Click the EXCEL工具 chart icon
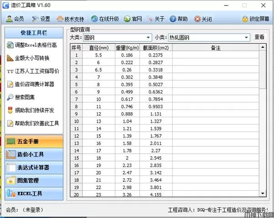Screen dimensions: 274x218 11,193
